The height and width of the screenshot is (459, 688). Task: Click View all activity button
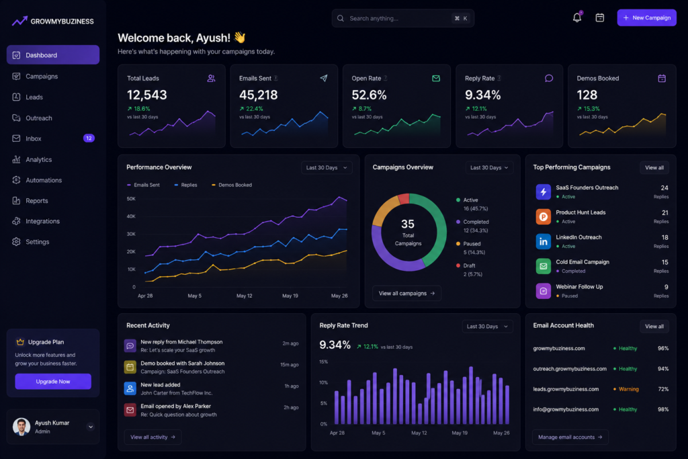[153, 437]
